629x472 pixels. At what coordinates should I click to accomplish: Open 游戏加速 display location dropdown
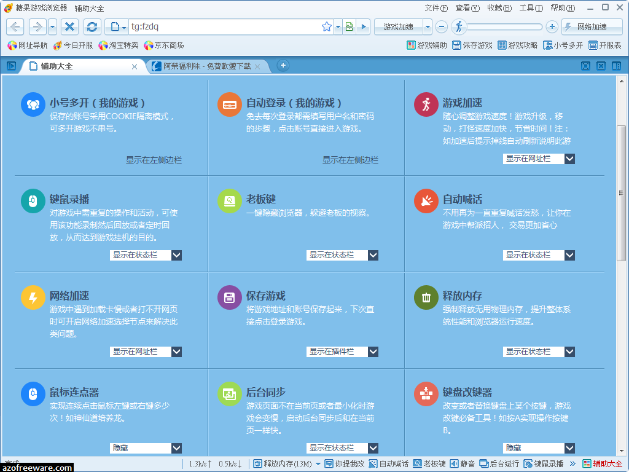click(539, 159)
